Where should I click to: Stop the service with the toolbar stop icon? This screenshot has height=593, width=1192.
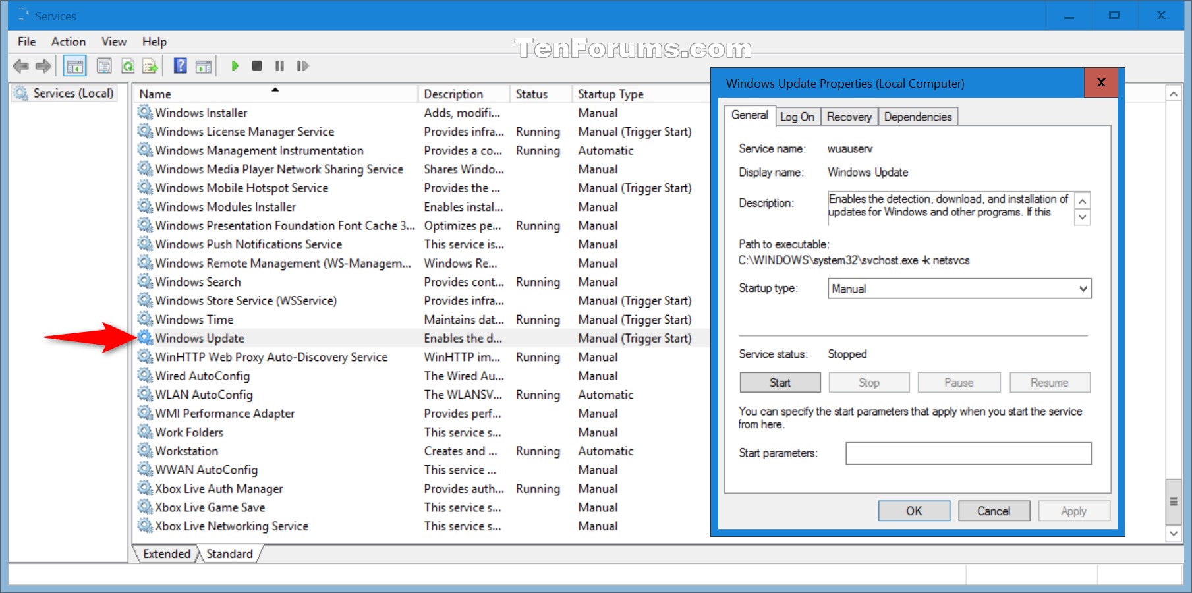257,66
